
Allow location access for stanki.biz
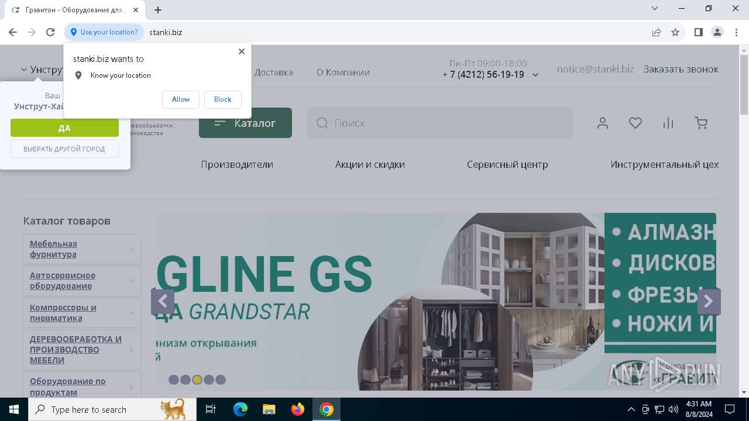coord(181,99)
